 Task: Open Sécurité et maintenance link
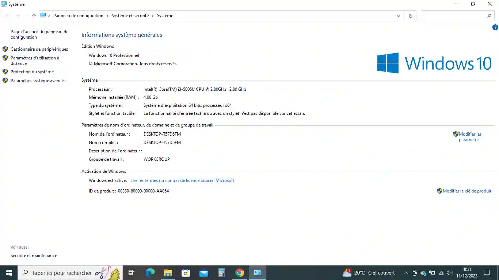(34, 256)
